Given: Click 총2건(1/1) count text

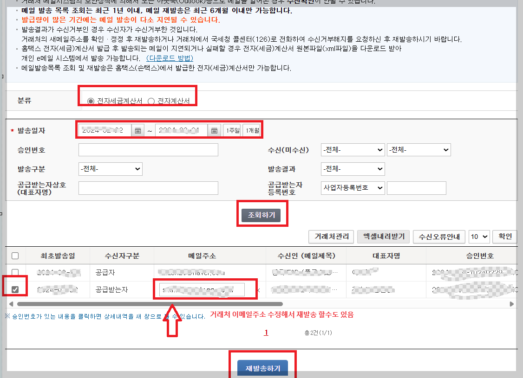Looking at the screenshot, I should pos(318,333).
